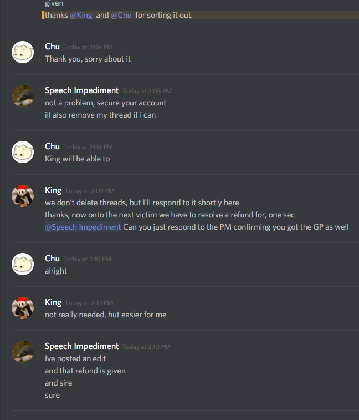Open the @Speech Impediment mention in King's message
This screenshot has height=420, width=359.
pos(83,227)
